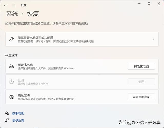Click the 获取帮助 help icon
Screen dimensions: 164x128
(x=7, y=113)
